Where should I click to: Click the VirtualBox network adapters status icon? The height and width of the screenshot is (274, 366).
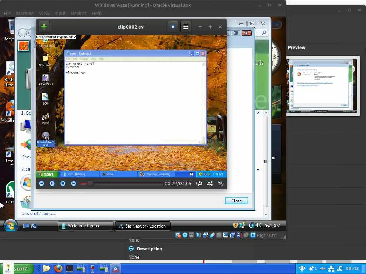[205, 235]
